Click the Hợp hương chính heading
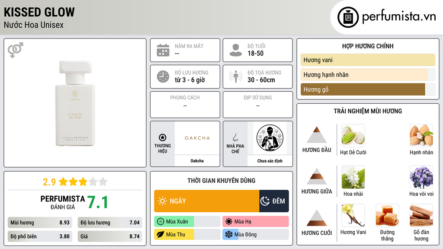 368,46
